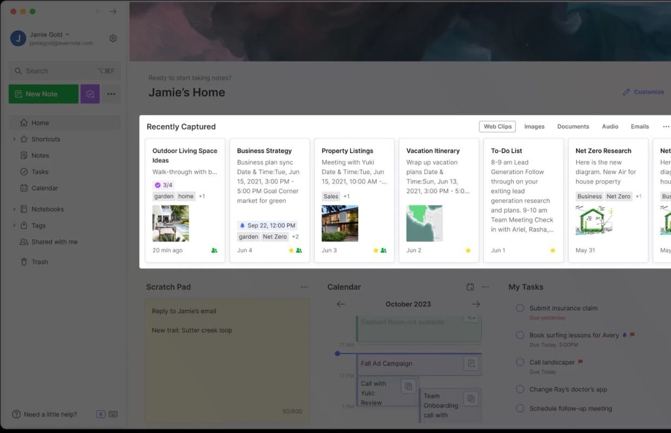Go back with the navigation arrow

coord(98,11)
